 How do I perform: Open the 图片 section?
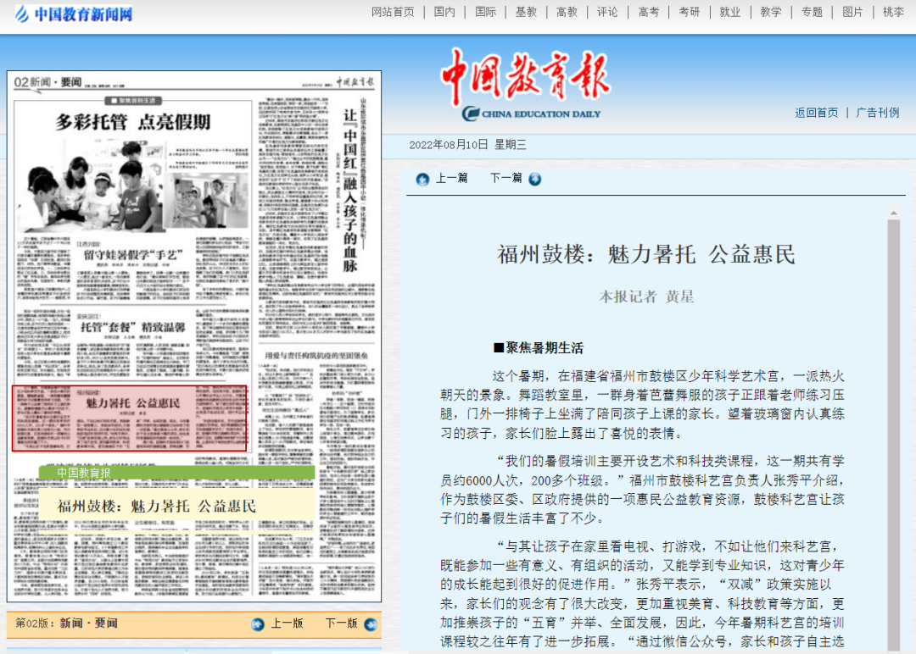(853, 12)
